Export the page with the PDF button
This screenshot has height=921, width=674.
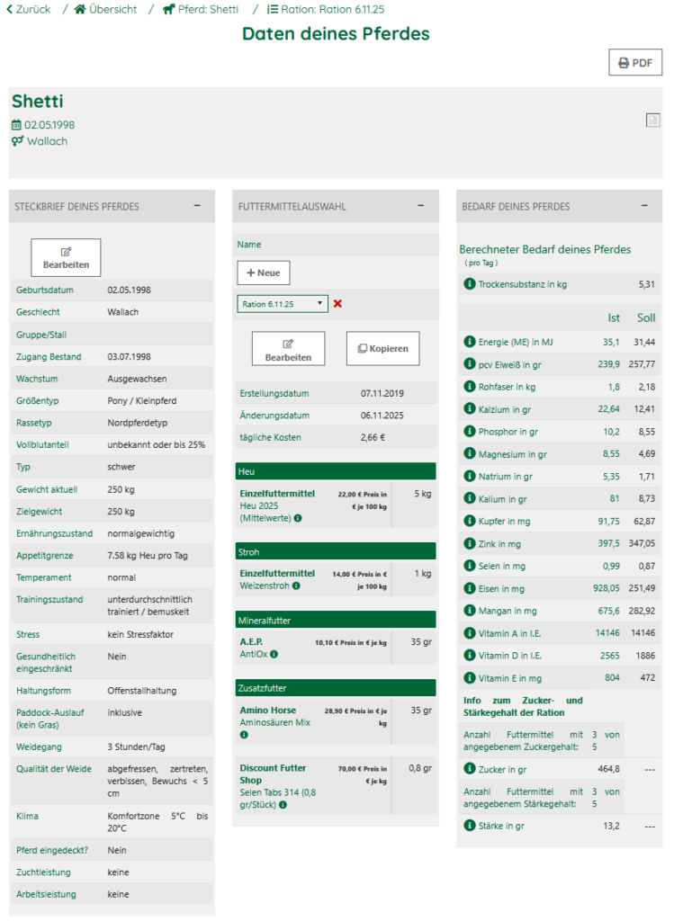click(635, 63)
